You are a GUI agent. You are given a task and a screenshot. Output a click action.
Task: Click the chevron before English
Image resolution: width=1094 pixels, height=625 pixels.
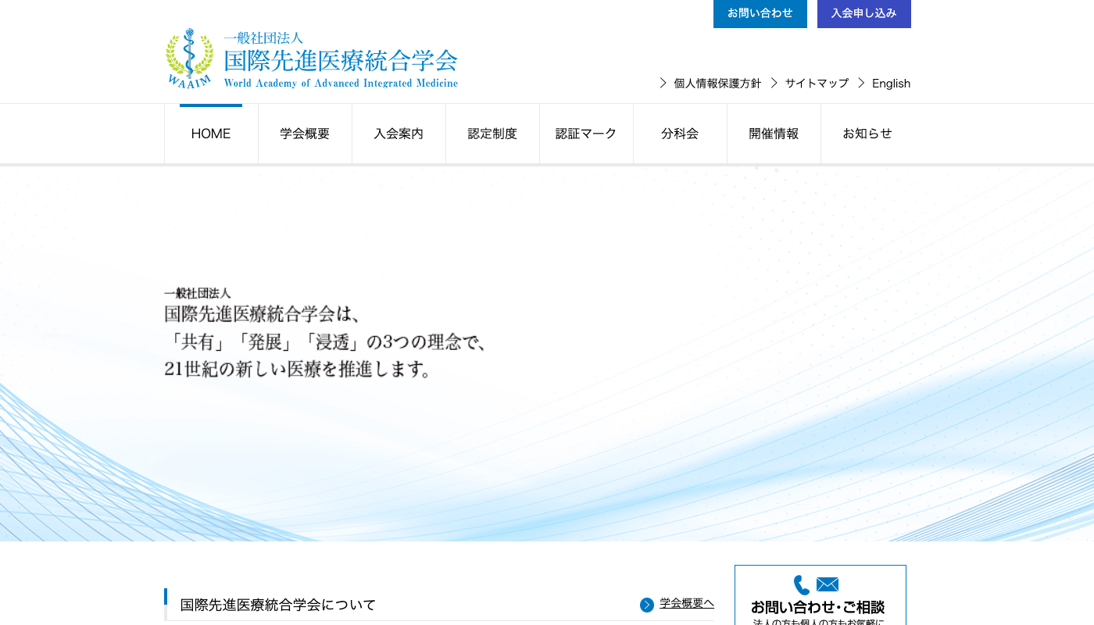[x=860, y=83]
